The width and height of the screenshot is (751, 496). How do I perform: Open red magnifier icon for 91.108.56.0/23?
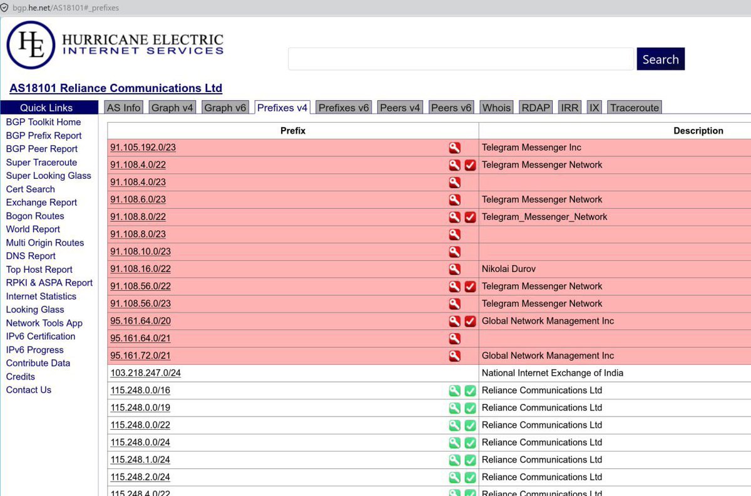click(454, 303)
